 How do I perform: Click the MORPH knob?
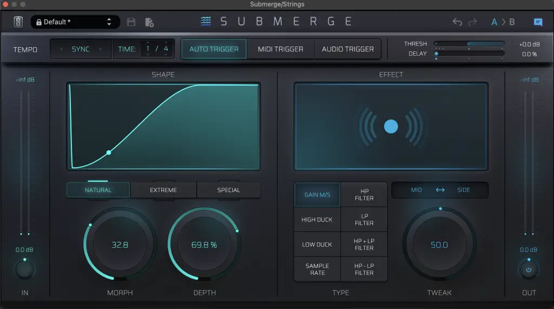[120, 245]
